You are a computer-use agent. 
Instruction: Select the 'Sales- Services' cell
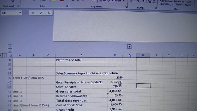(x=81, y=87)
